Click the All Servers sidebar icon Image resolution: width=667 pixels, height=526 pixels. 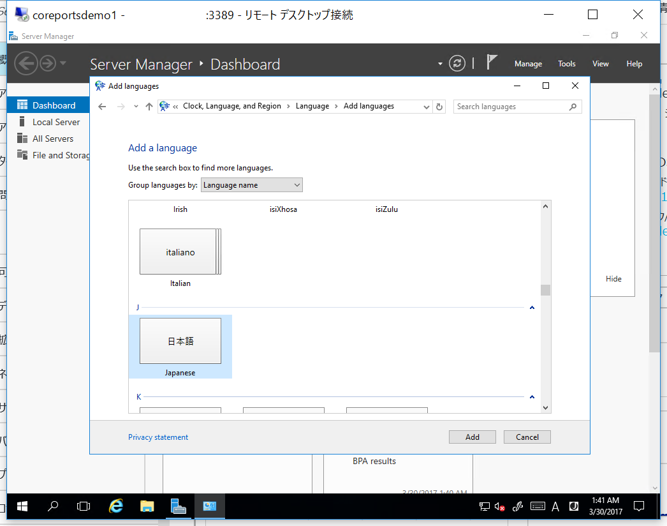(x=22, y=138)
